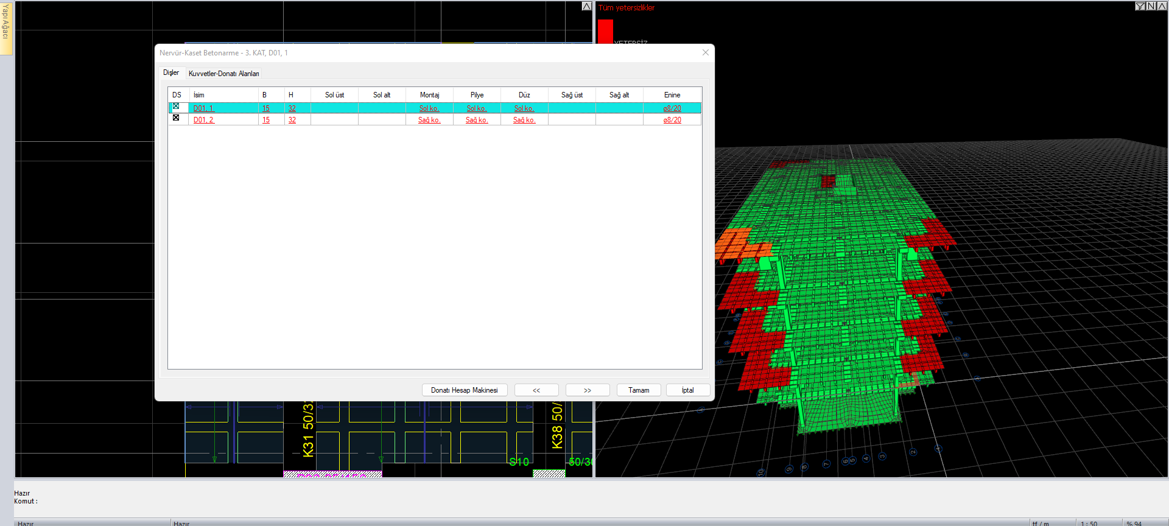1169x526 pixels.
Task: Select the Dişler tab
Action: click(x=171, y=73)
